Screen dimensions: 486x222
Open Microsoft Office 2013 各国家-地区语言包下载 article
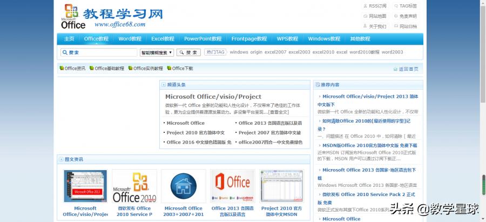coord(367,174)
